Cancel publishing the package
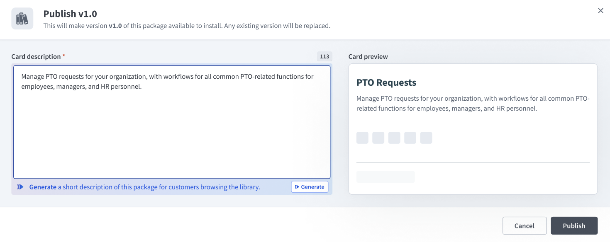 click(x=525, y=226)
